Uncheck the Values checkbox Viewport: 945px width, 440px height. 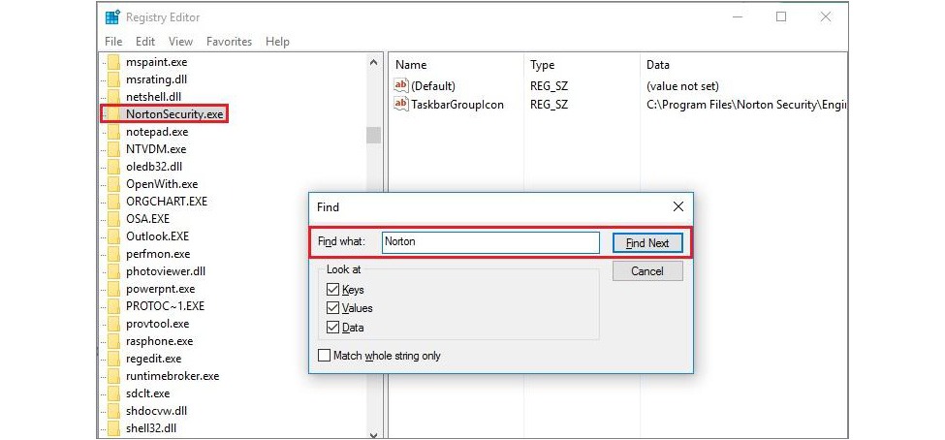[332, 308]
